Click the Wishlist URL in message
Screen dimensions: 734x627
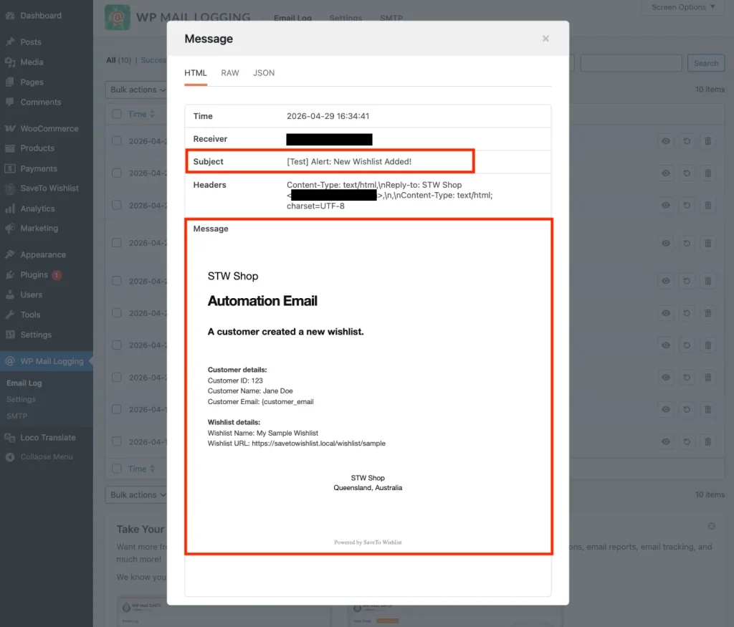318,443
